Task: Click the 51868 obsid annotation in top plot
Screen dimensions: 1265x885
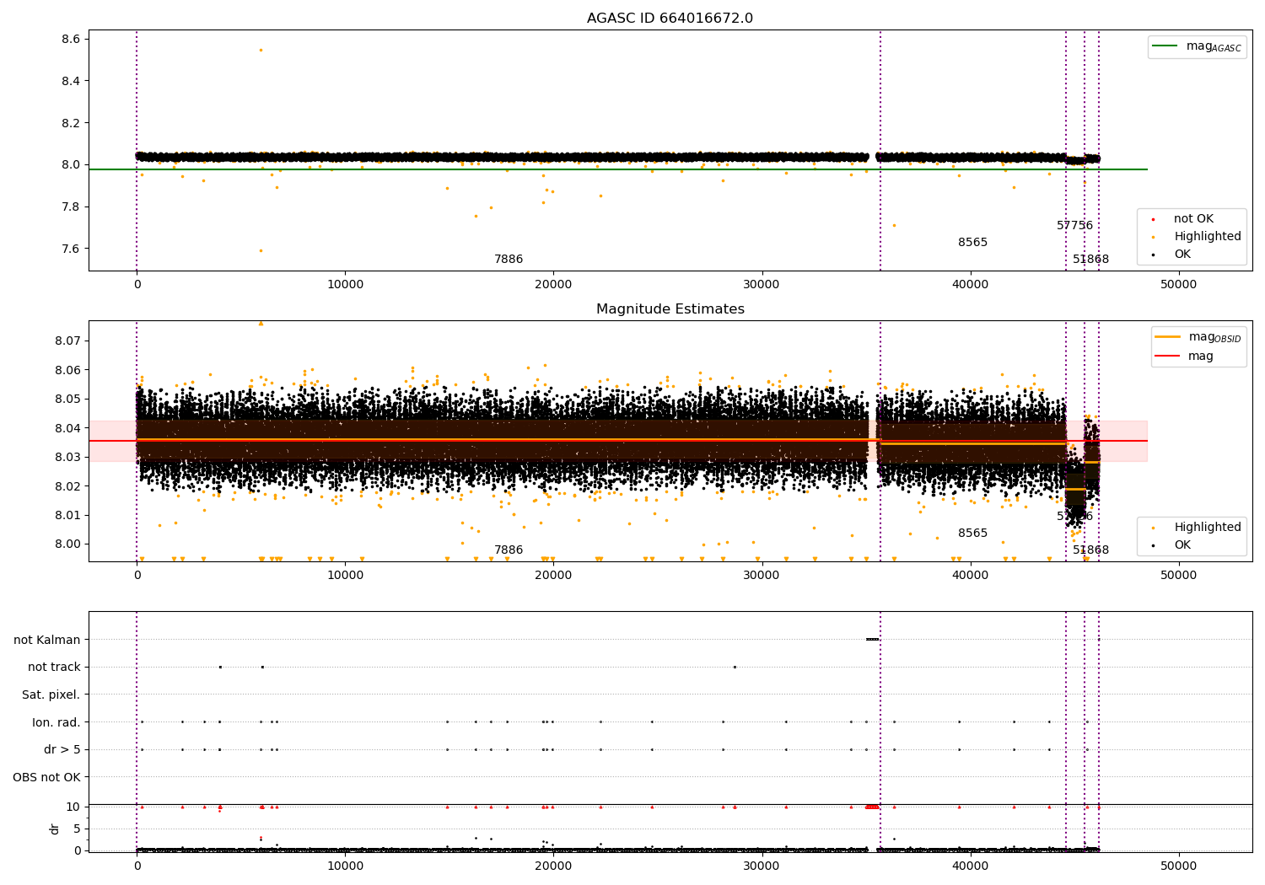Action: (1091, 259)
